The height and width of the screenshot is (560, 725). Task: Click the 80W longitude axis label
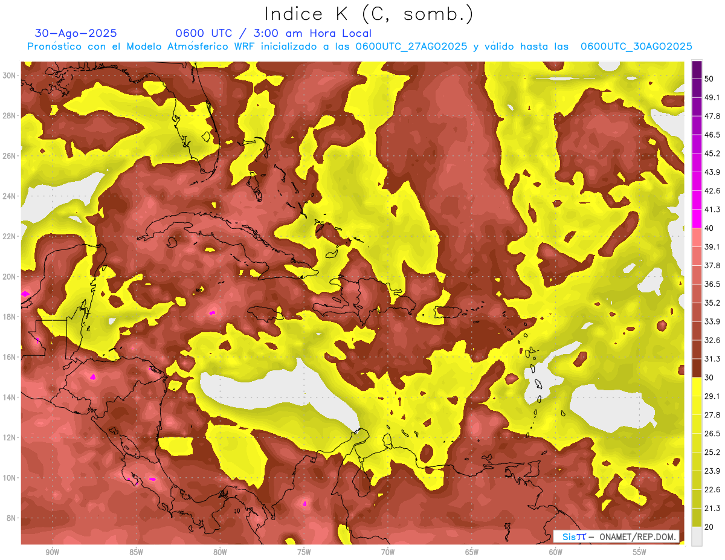(x=220, y=553)
